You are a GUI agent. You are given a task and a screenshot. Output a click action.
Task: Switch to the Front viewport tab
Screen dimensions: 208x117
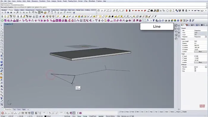19,110
